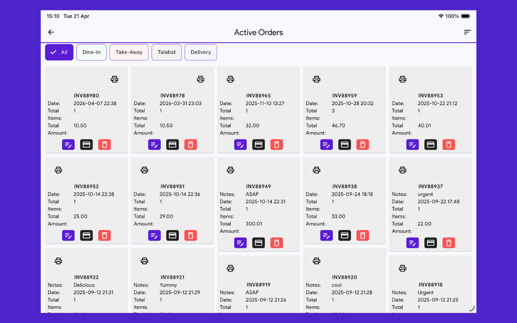Click invoice number INV88980

click(86, 96)
